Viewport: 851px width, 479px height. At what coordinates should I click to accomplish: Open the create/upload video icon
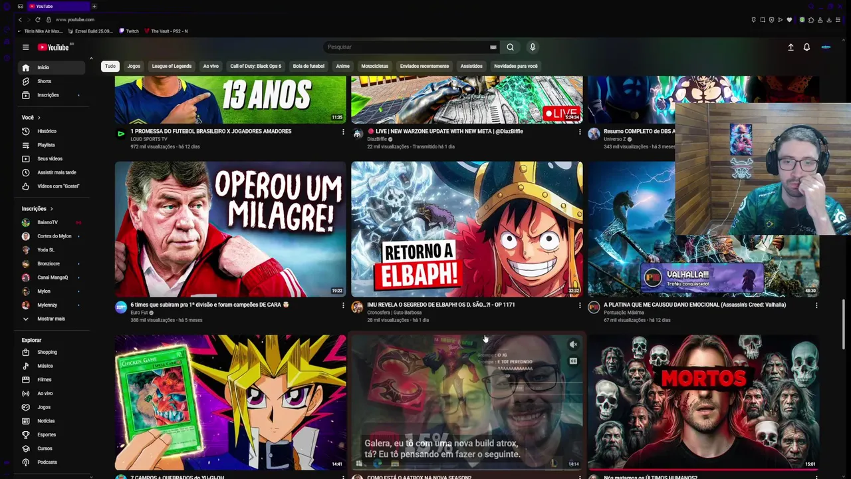click(x=790, y=47)
